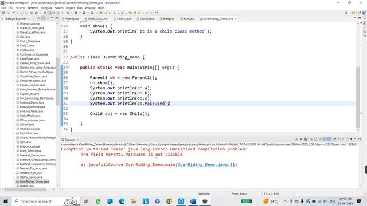The image size is (367, 206).
Task: Minimize the editor area
Action: 355,18
